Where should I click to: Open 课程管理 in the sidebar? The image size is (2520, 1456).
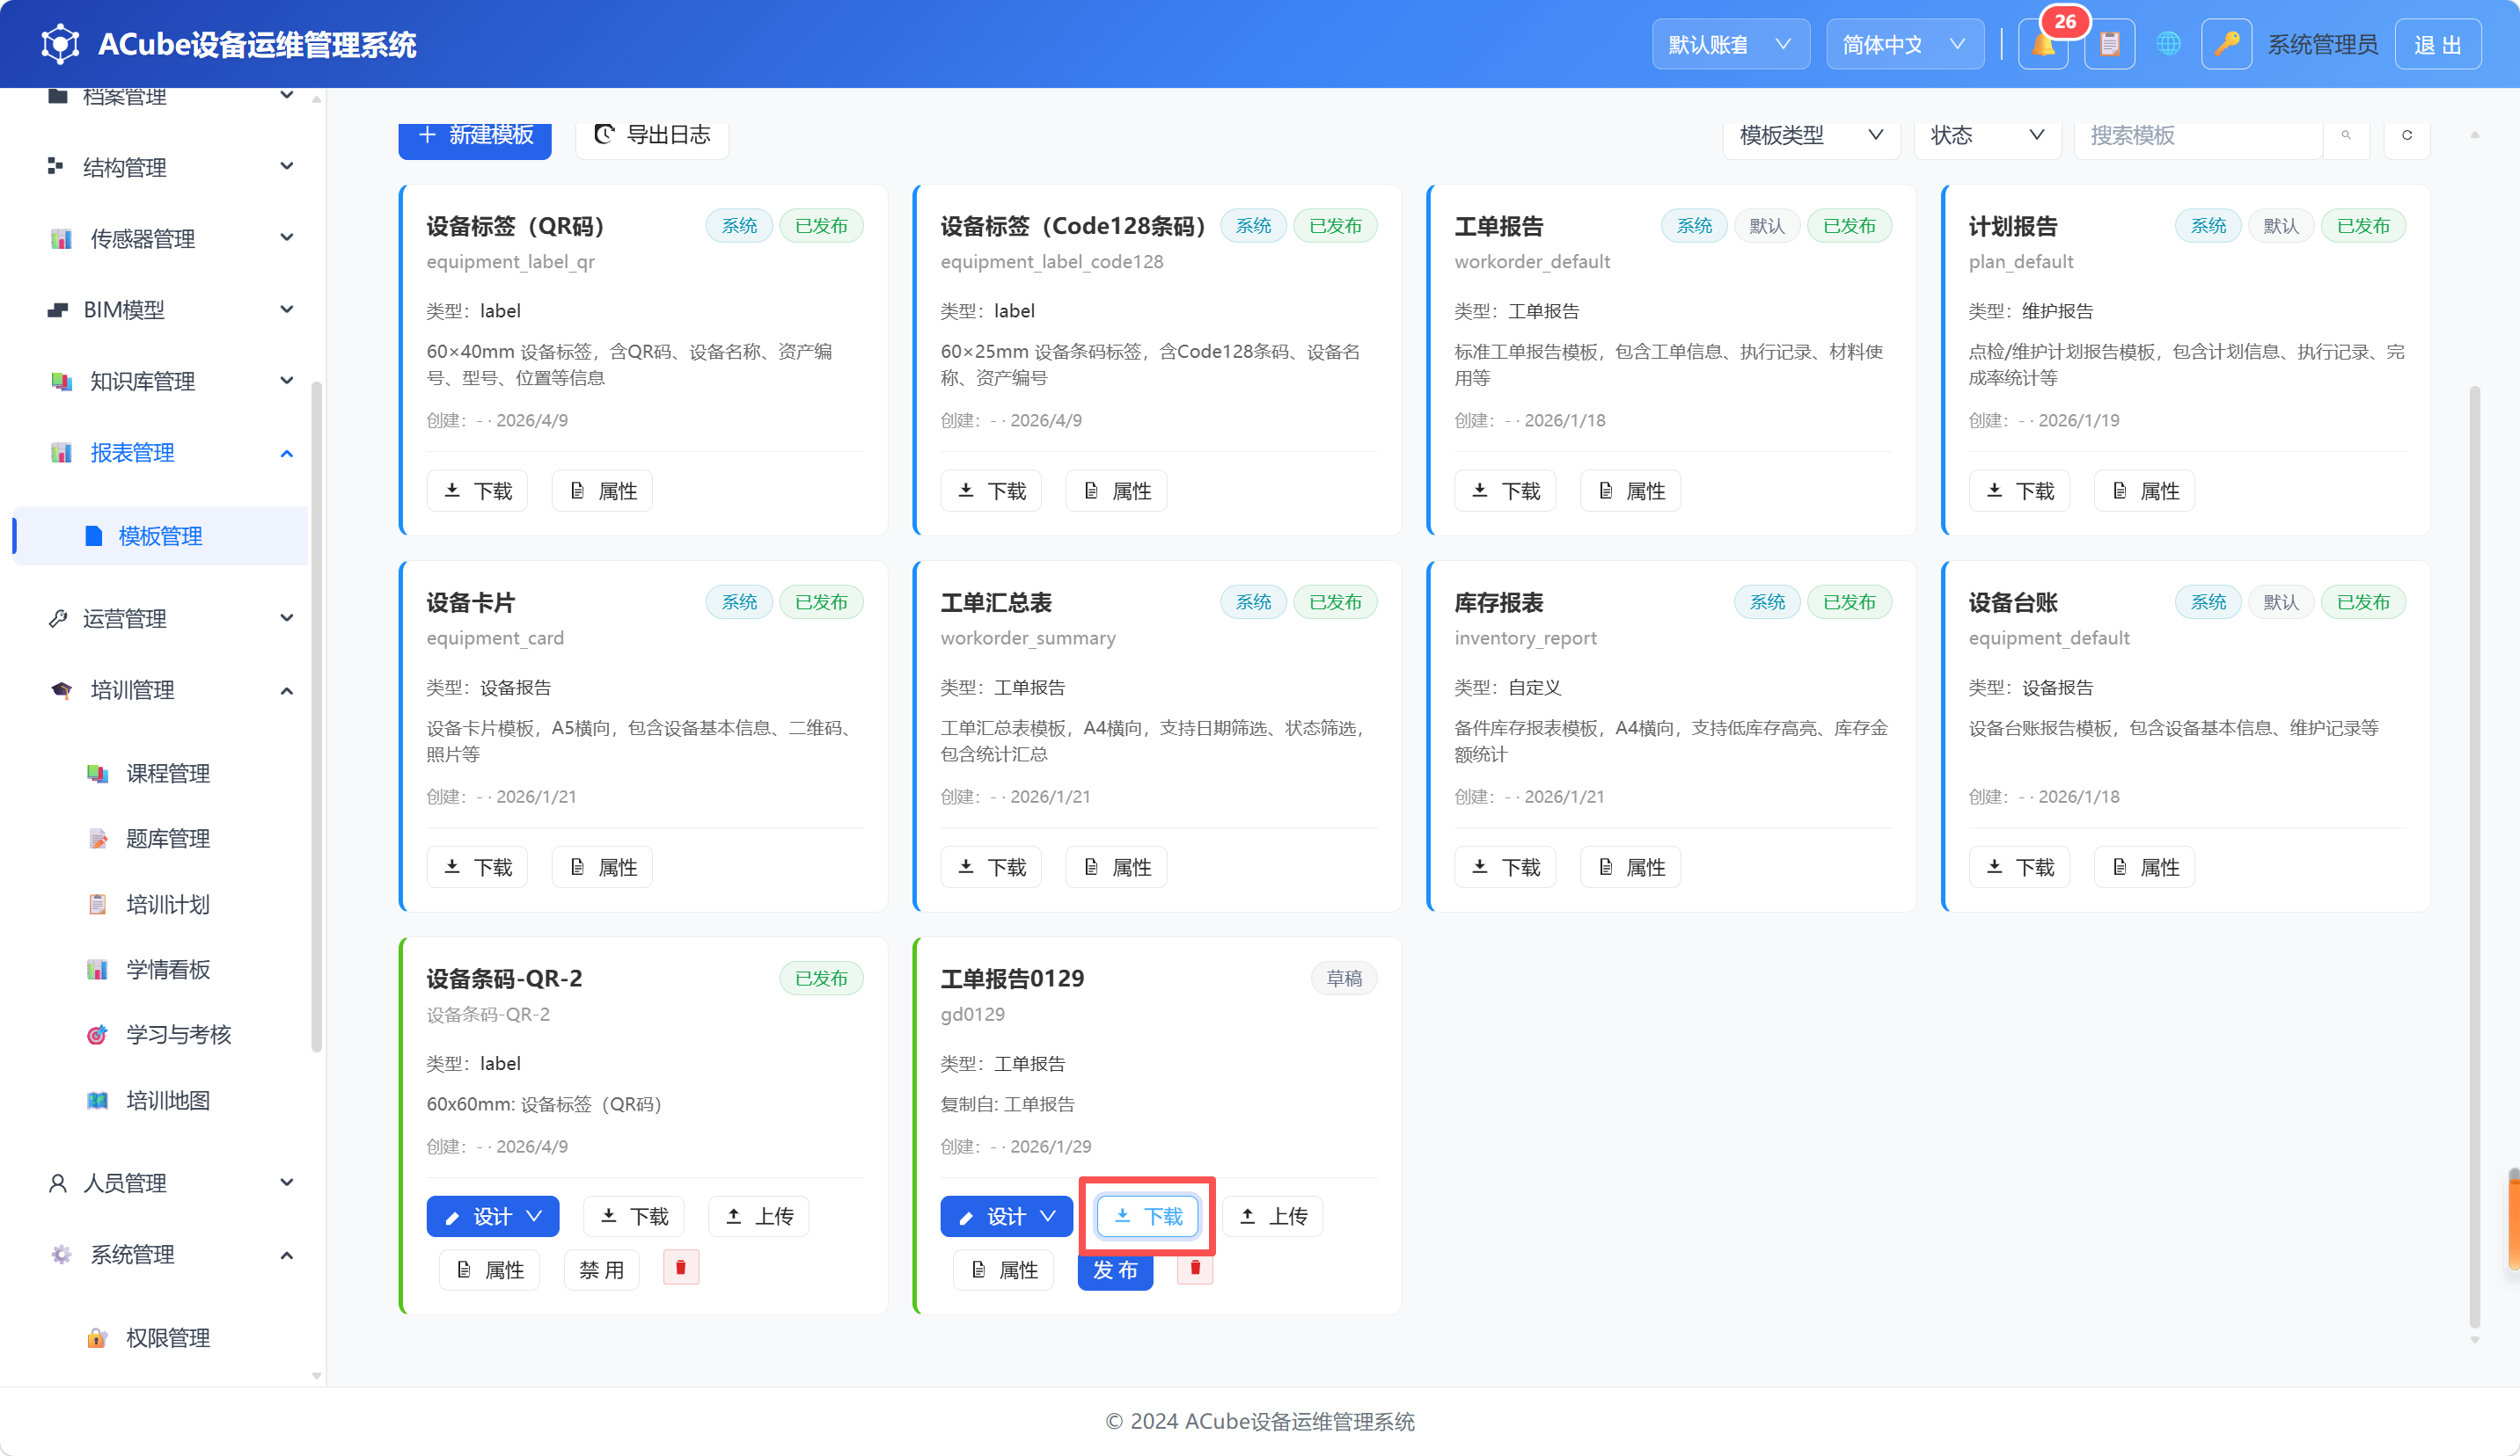coord(168,773)
